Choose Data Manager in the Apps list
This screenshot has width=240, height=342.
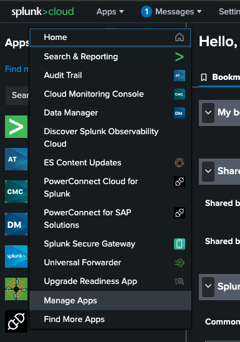(110, 113)
